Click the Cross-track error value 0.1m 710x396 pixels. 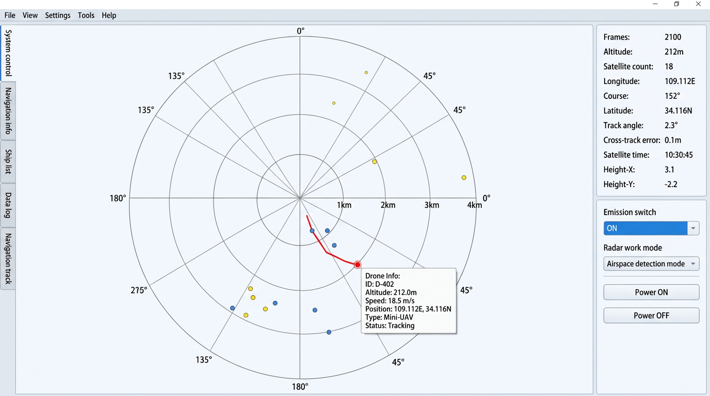673,140
